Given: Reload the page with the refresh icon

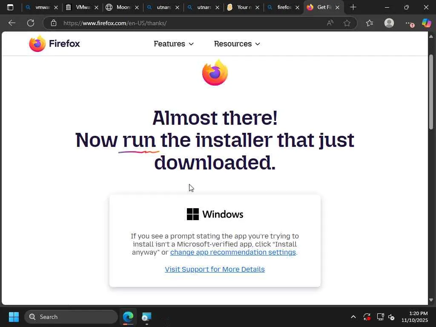Looking at the screenshot, I should coord(31,23).
